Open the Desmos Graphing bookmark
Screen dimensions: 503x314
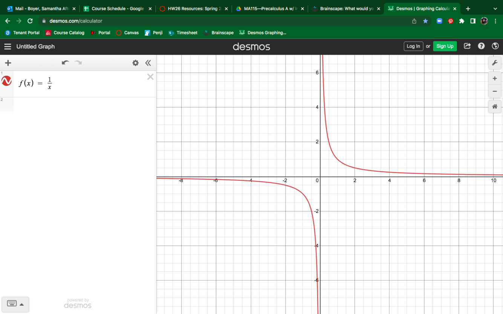click(263, 33)
